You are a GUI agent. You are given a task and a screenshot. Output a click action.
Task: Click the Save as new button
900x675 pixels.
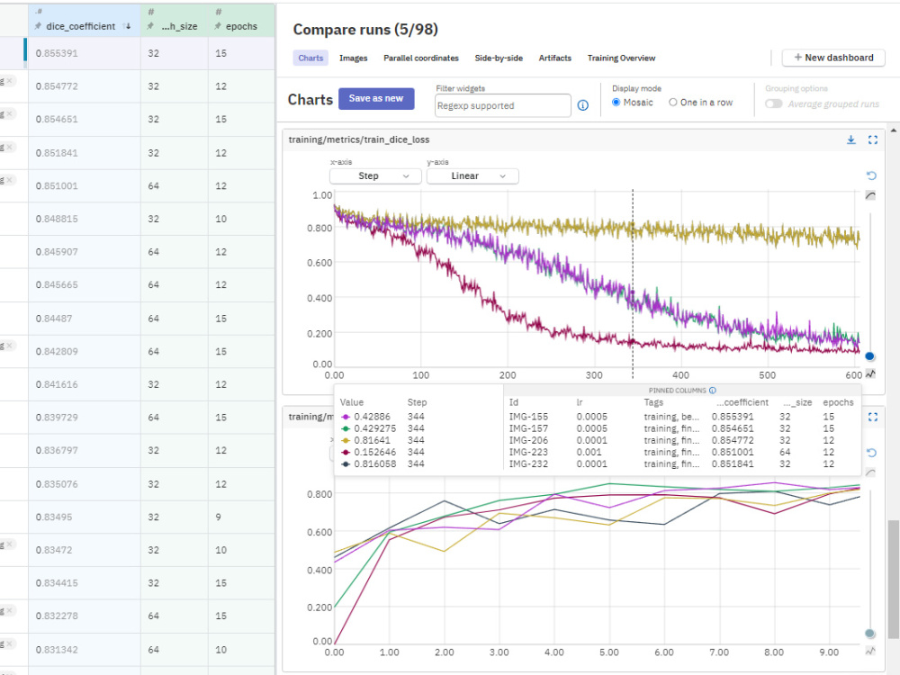[376, 99]
